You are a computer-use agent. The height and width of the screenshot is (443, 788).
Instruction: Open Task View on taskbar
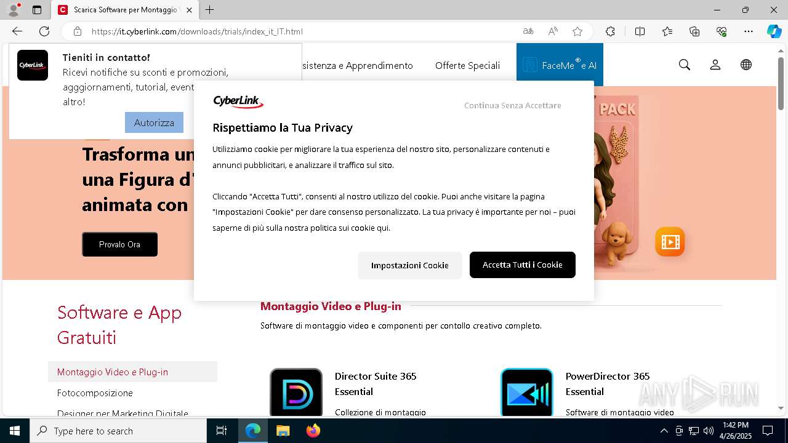click(x=222, y=431)
